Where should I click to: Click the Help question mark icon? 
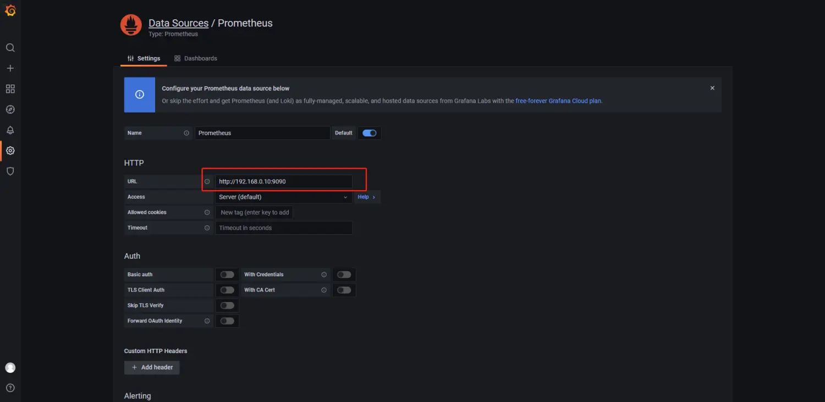(x=10, y=388)
